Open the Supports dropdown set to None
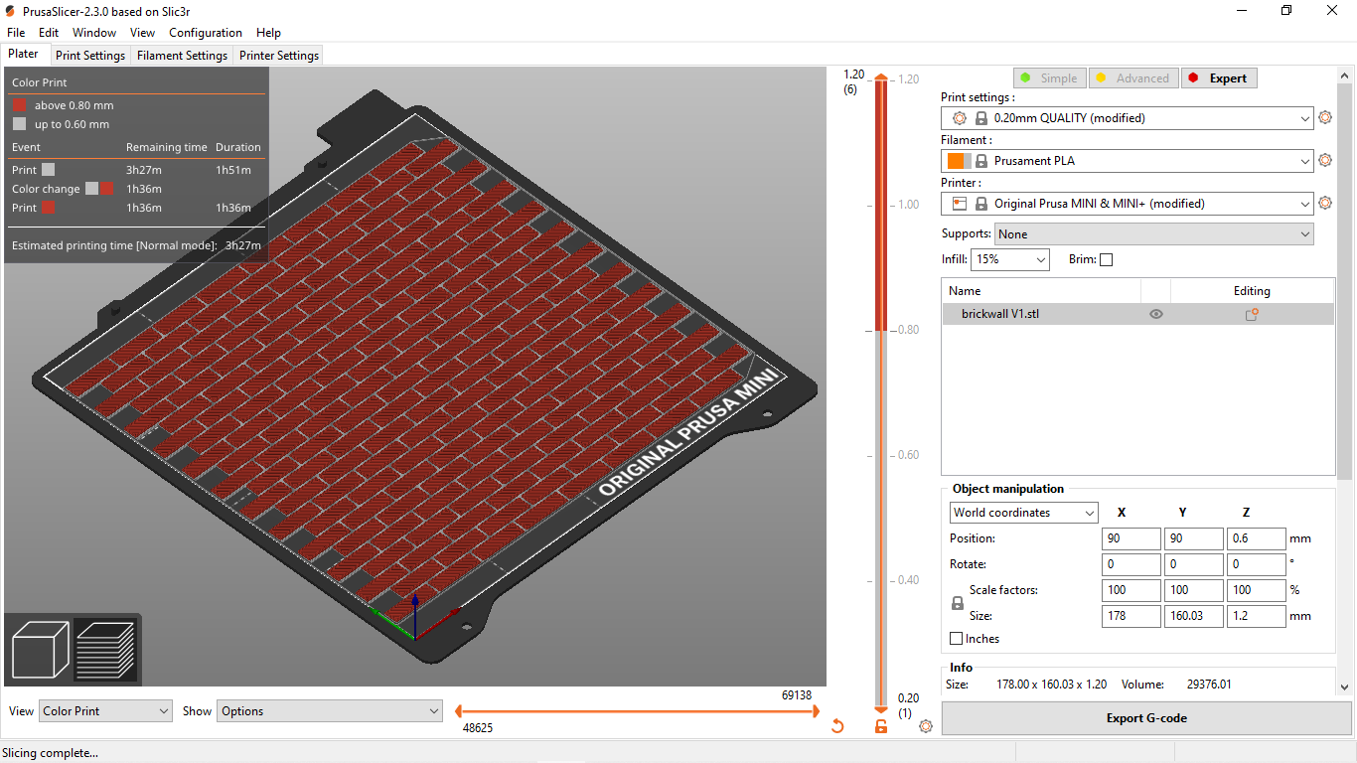The image size is (1357, 763). 1153,234
